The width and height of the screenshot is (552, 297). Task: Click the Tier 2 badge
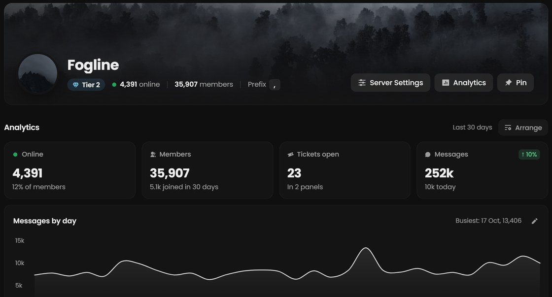pyautogui.click(x=86, y=84)
